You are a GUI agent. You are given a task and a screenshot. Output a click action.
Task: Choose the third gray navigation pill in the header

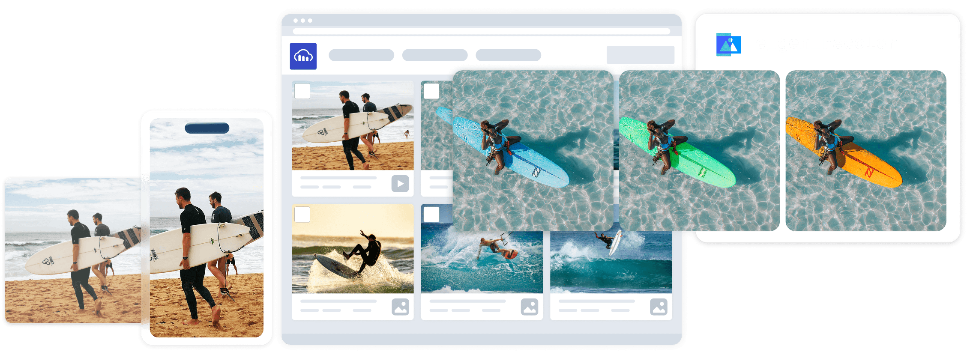click(x=508, y=55)
